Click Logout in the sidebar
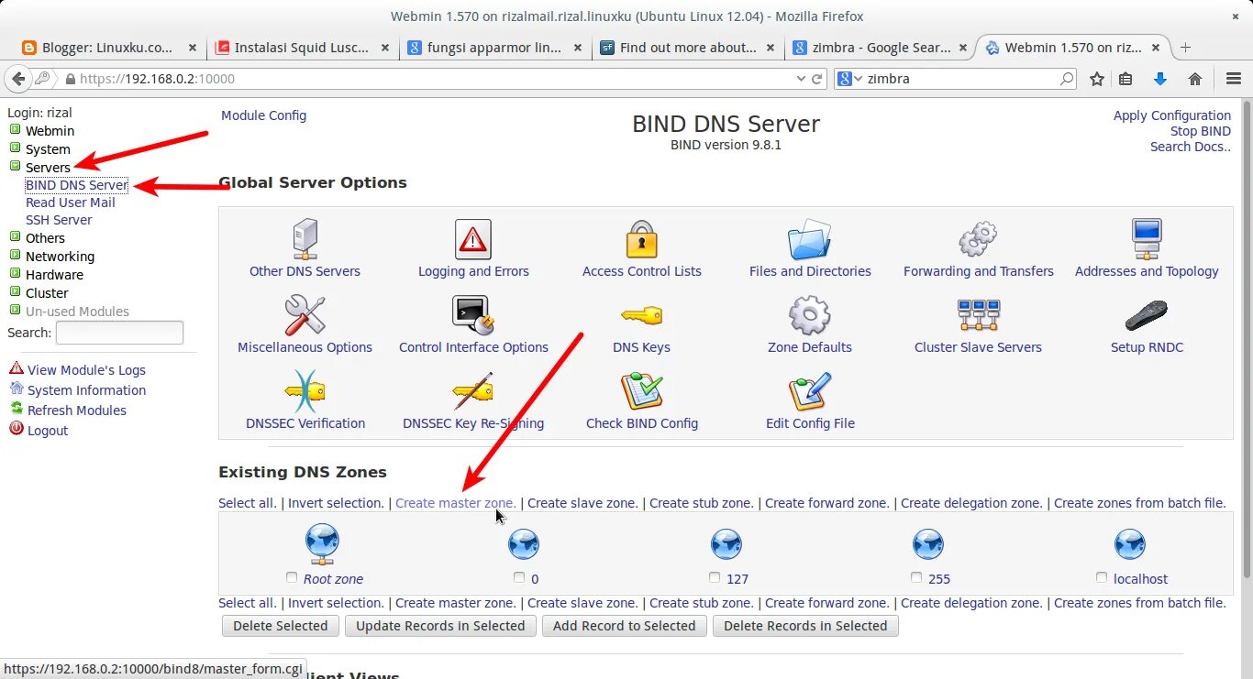The width and height of the screenshot is (1253, 679). coord(48,431)
